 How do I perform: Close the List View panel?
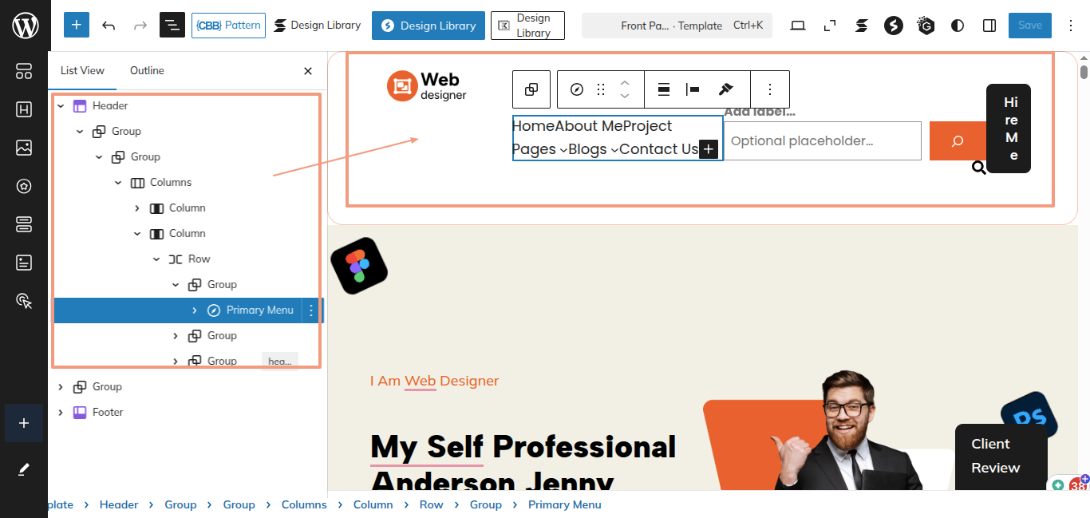point(308,71)
